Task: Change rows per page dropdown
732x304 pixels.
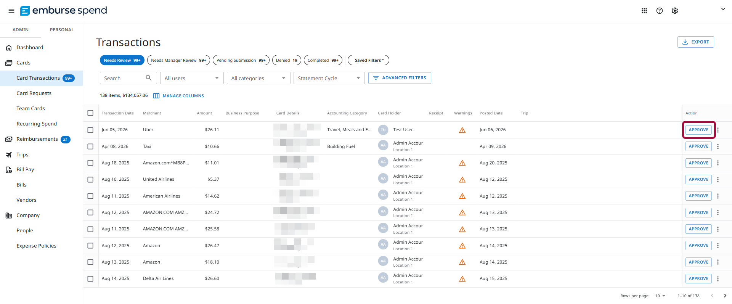Action: coord(660,296)
